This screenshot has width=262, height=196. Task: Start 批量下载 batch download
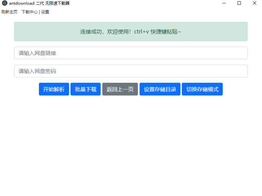[x=85, y=89]
